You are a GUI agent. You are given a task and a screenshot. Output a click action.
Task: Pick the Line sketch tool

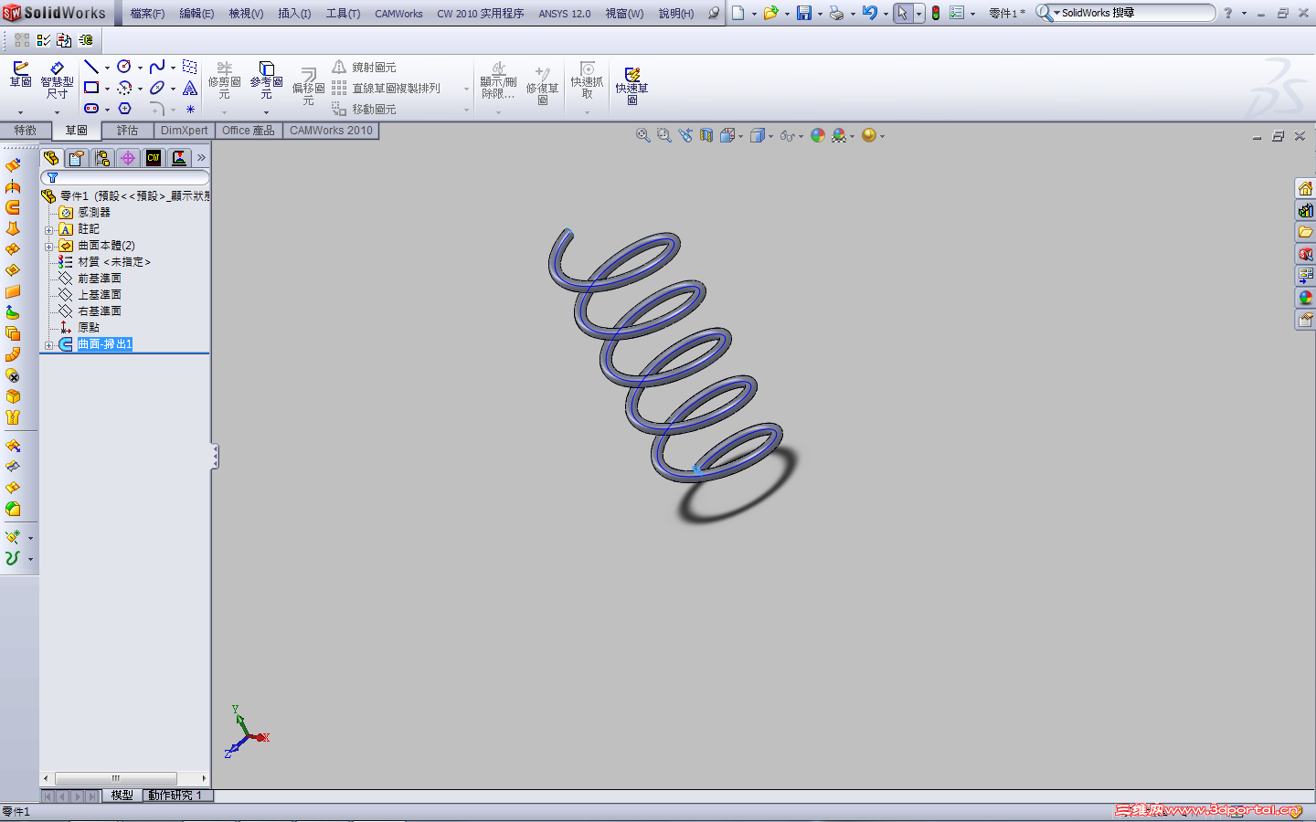pos(91,67)
